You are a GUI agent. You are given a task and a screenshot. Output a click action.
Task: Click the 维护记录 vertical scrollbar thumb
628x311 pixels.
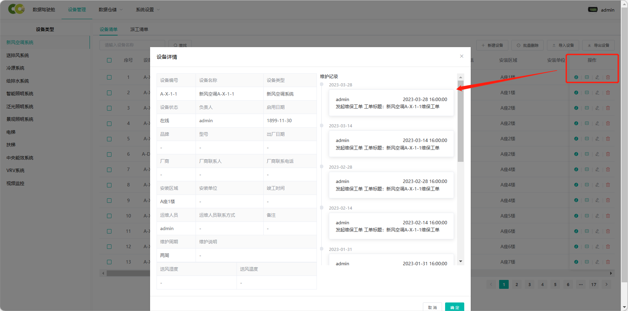tap(460, 121)
